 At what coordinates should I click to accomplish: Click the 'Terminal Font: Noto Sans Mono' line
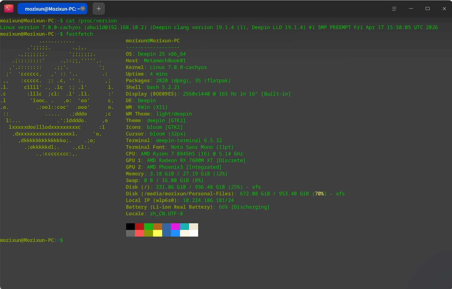point(180,147)
